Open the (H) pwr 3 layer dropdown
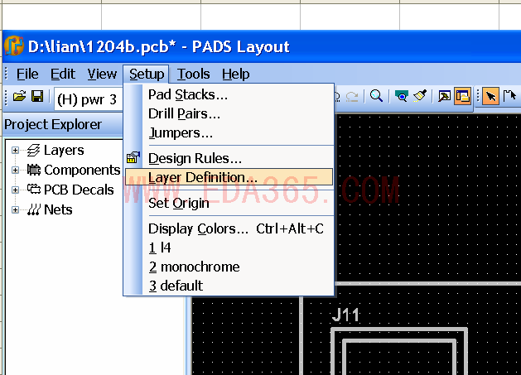This screenshot has height=375, width=521. coord(89,99)
